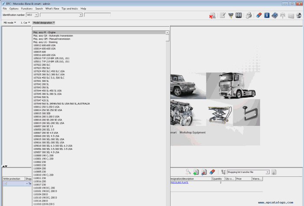304x206 pixels.
Task: Select model 107048 560 SL JAPAN
Action: [99, 104]
